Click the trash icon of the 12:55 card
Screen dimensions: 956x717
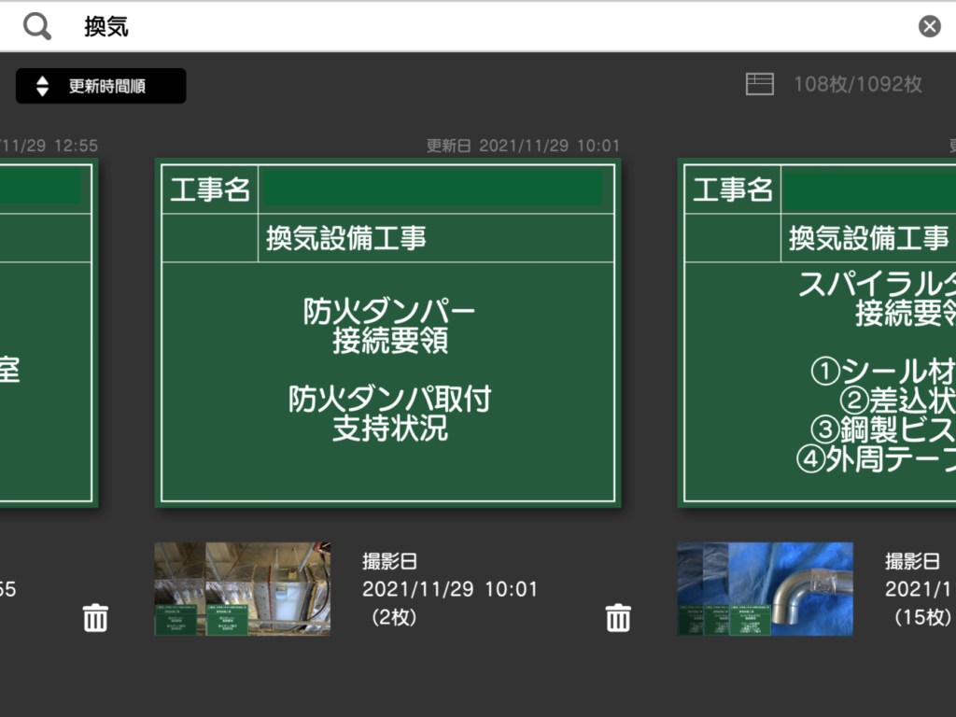click(95, 618)
